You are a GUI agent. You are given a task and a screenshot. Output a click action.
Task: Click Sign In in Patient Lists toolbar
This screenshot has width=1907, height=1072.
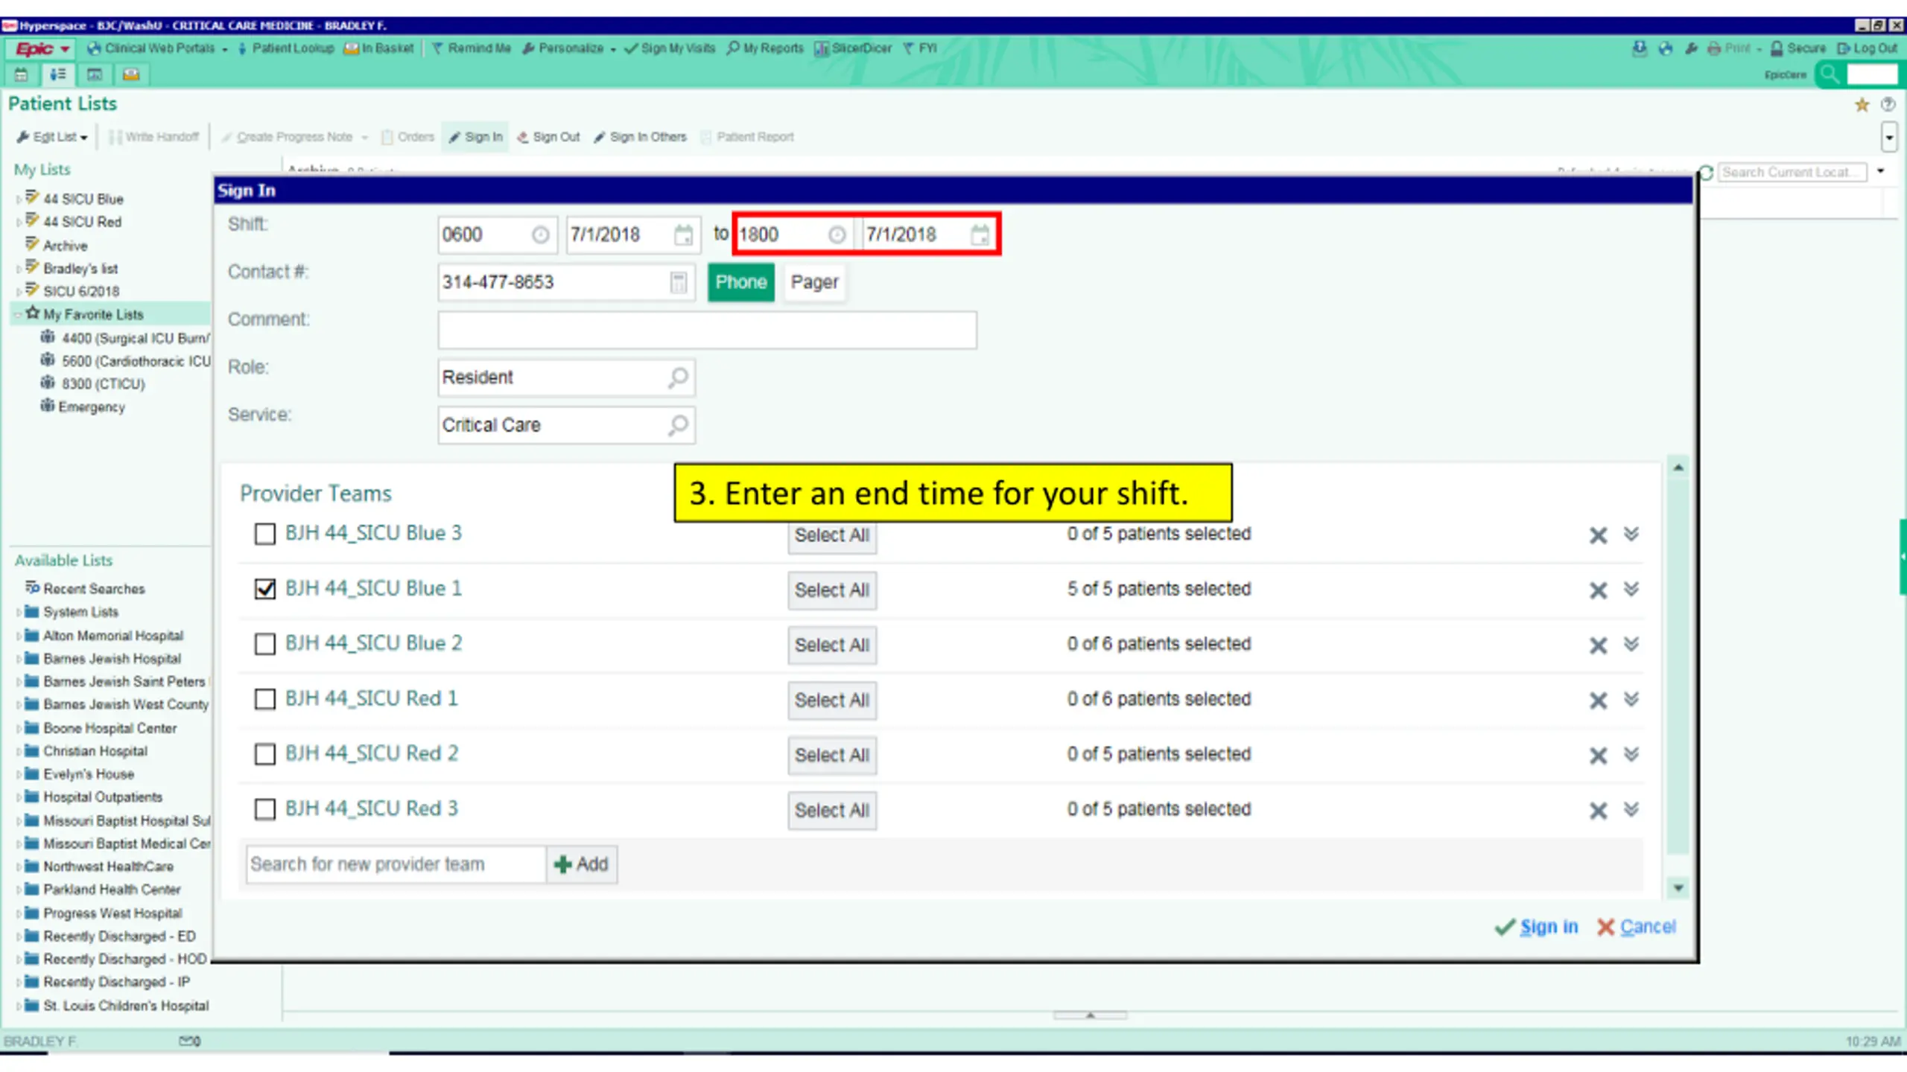click(x=475, y=137)
